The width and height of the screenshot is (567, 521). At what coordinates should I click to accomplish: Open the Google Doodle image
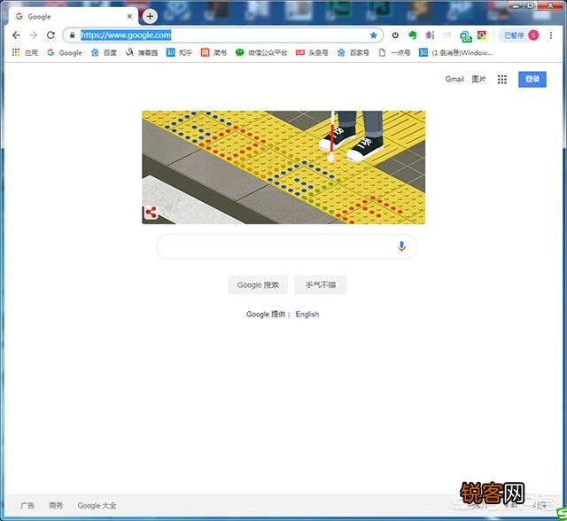(283, 167)
